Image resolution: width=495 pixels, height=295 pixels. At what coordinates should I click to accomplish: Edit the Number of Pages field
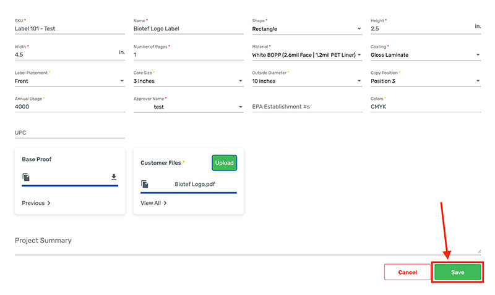pos(189,55)
